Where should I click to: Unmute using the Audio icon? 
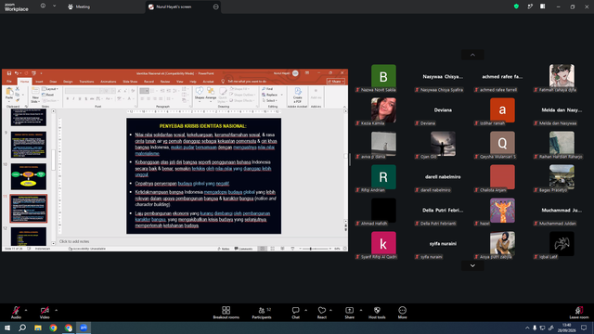[x=16, y=310]
